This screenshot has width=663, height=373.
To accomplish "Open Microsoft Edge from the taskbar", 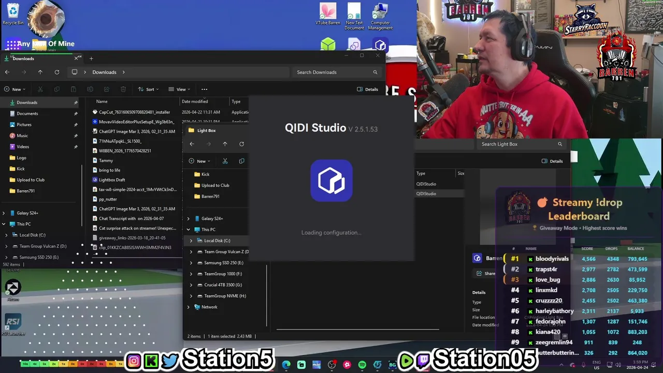I will (x=286, y=365).
